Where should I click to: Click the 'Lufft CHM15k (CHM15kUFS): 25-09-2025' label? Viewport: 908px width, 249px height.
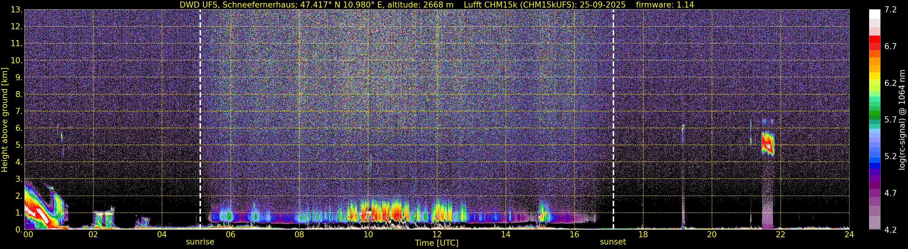[545, 5]
